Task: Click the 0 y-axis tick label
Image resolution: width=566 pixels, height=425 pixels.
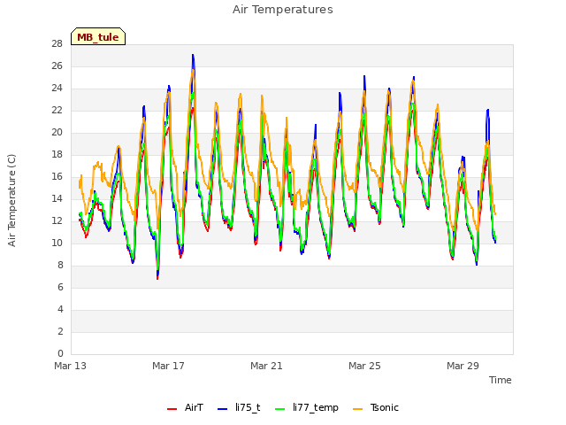Action: coord(60,354)
